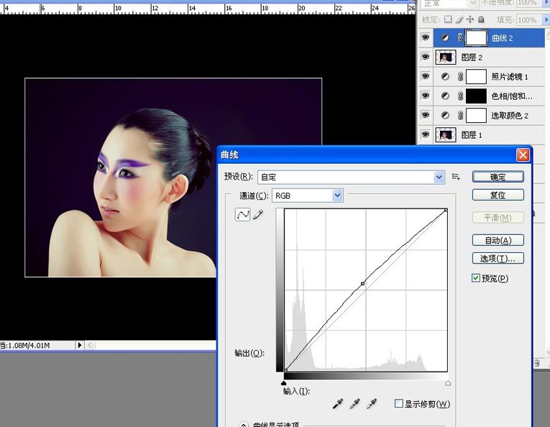Move the white input point slider
Screen dimensions: 550x427
pyautogui.click(x=448, y=384)
